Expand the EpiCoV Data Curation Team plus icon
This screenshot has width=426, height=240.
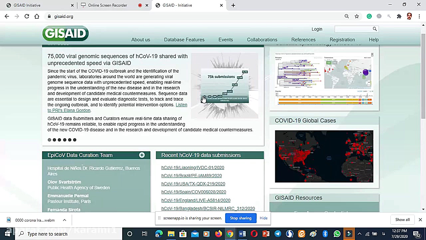pos(142,155)
